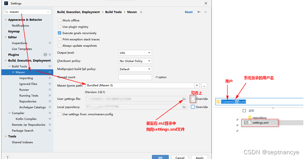Image resolution: width=305 pixels, height=159 pixels.
Task: Click the project icon beside Build Tools
Action: (x=50, y=66)
